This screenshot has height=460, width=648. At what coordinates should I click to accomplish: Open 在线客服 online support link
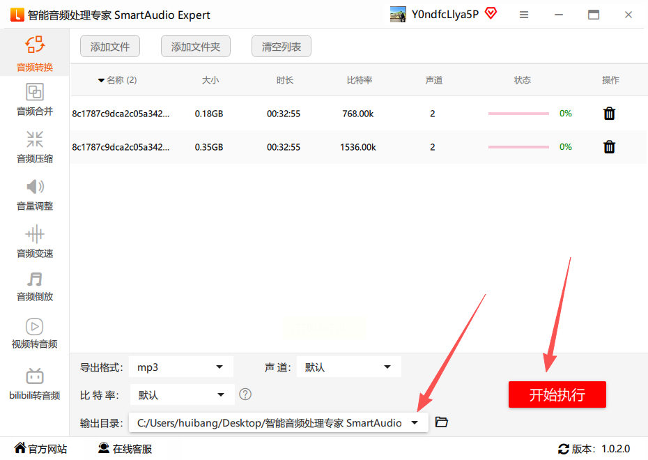click(125, 448)
